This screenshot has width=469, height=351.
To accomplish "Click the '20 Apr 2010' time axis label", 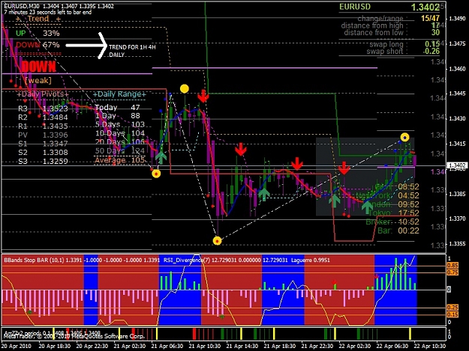I will (x=17, y=347).
